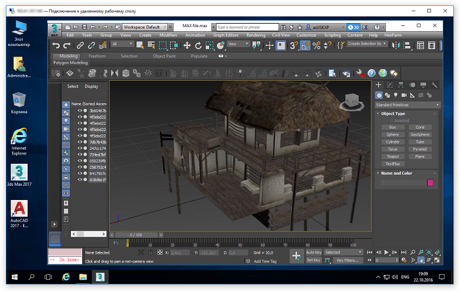Open the Workspace: Default dropdown
This screenshot has width=461, height=292.
(145, 27)
